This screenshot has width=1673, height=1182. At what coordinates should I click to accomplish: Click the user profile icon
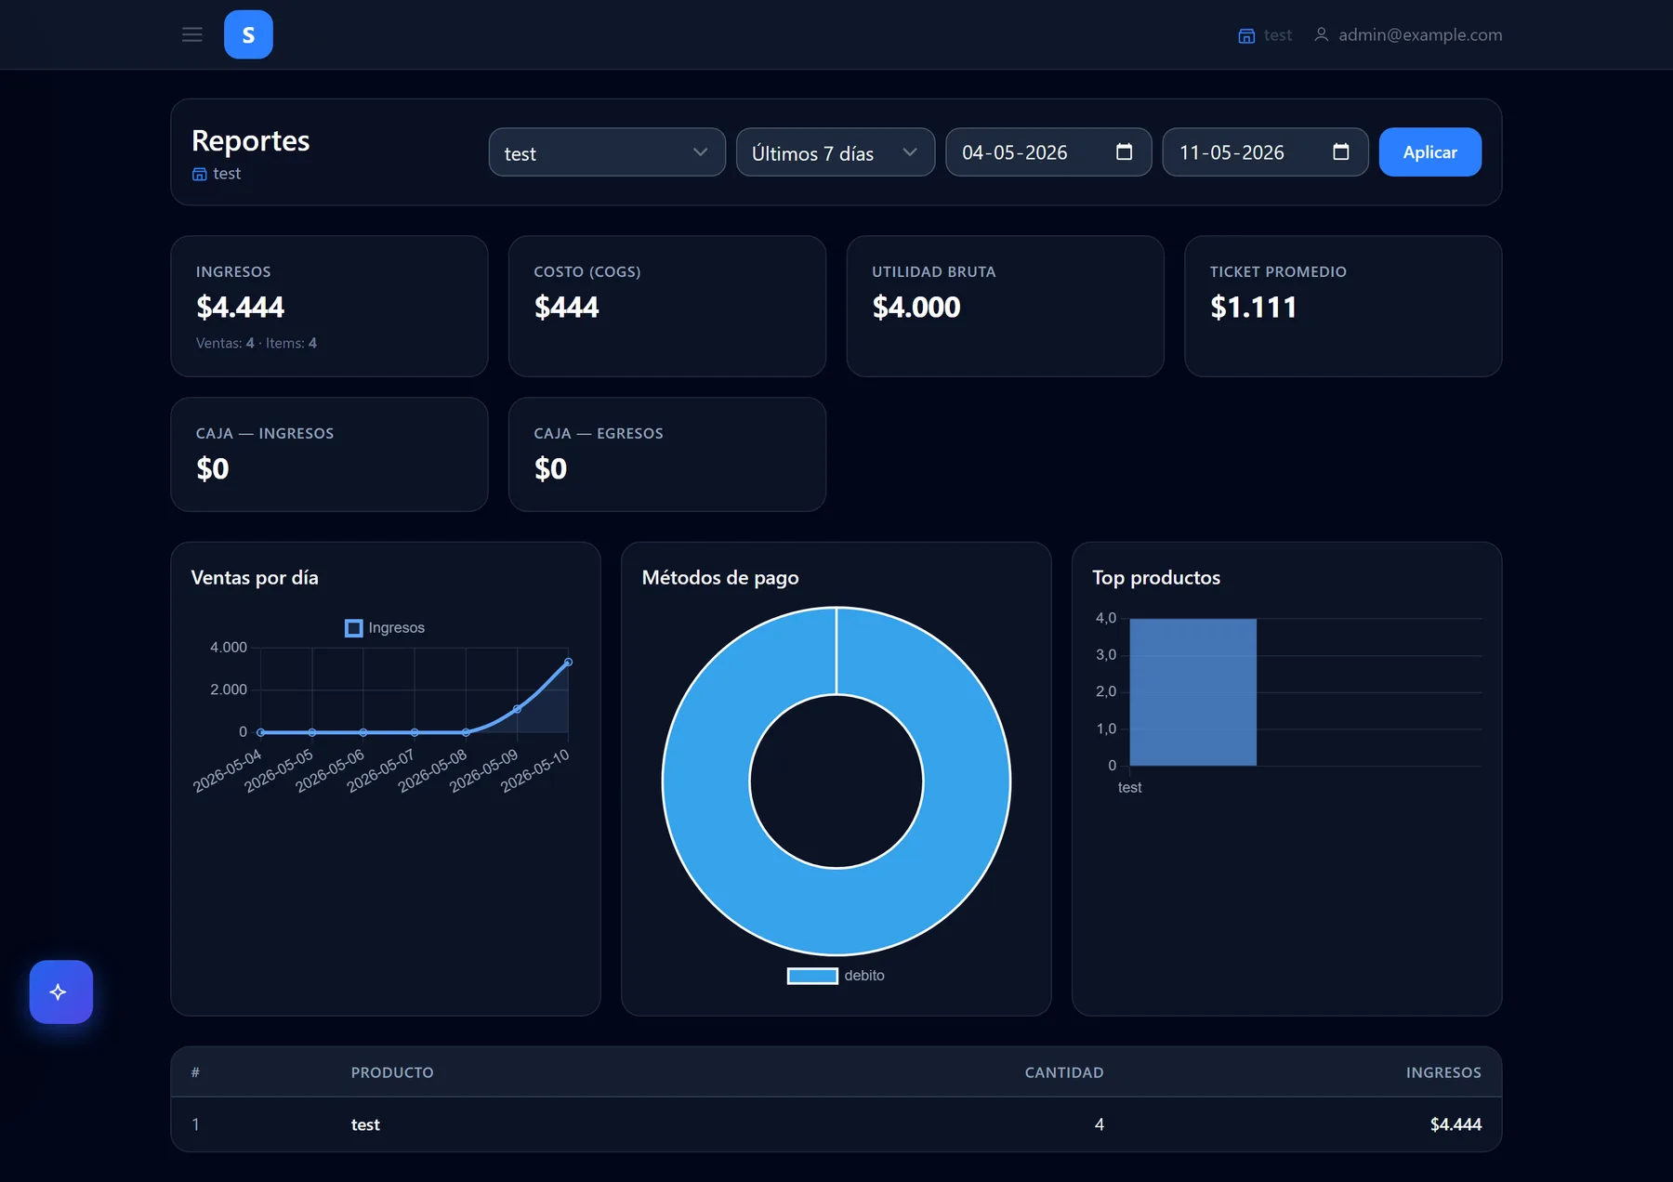coord(1321,34)
